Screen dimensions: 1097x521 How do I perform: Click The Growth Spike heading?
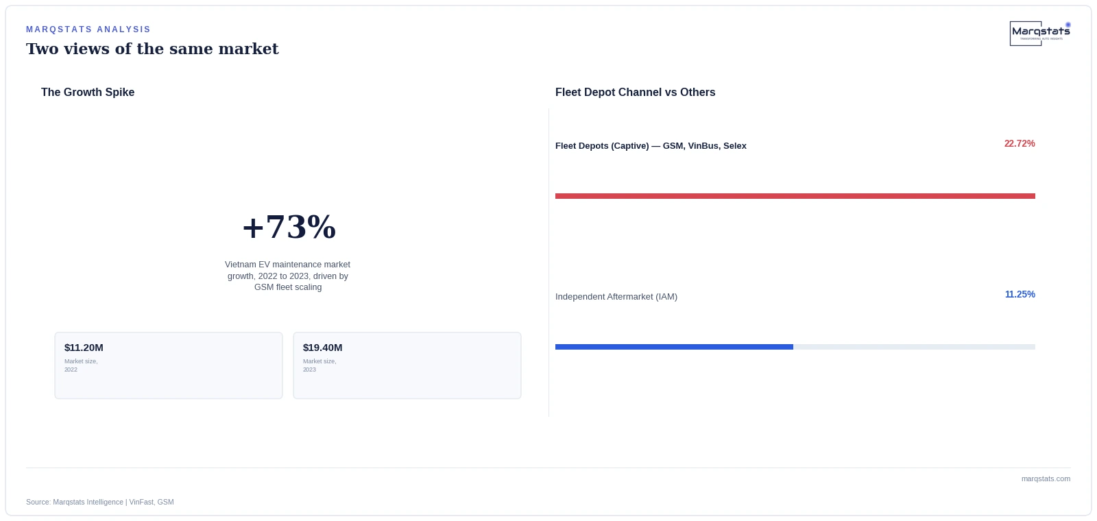[x=88, y=93]
